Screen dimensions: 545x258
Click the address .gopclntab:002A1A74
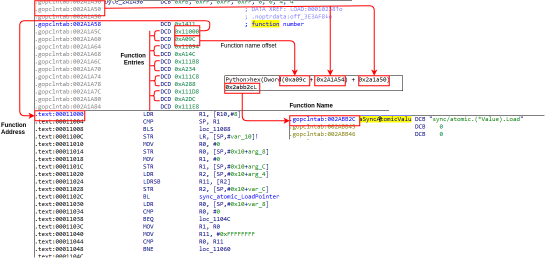pyautogui.click(x=68, y=76)
